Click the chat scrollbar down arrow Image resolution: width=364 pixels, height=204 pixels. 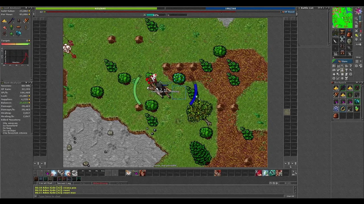[295, 193]
